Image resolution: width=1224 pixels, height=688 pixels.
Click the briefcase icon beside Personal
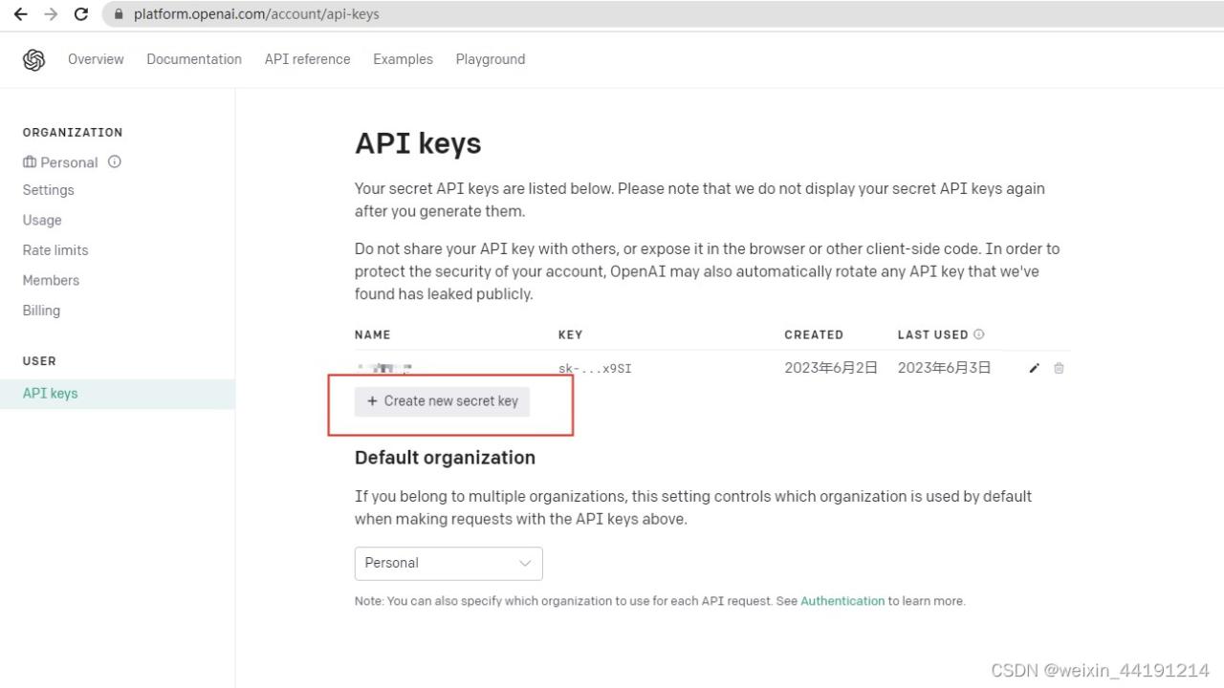click(30, 161)
